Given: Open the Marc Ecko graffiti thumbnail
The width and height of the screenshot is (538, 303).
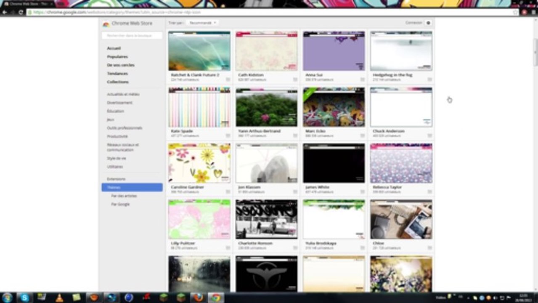Looking at the screenshot, I should [x=334, y=107].
